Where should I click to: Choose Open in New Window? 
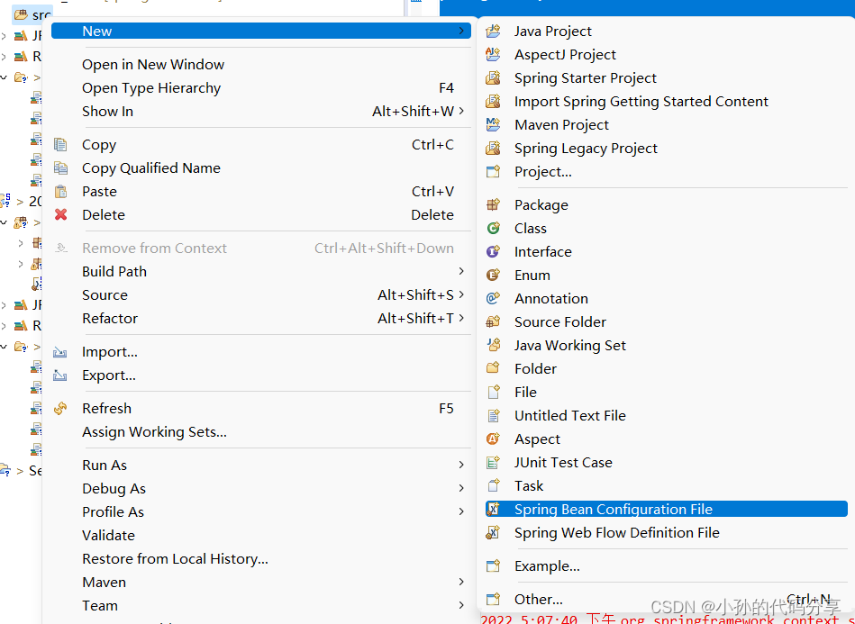point(153,64)
